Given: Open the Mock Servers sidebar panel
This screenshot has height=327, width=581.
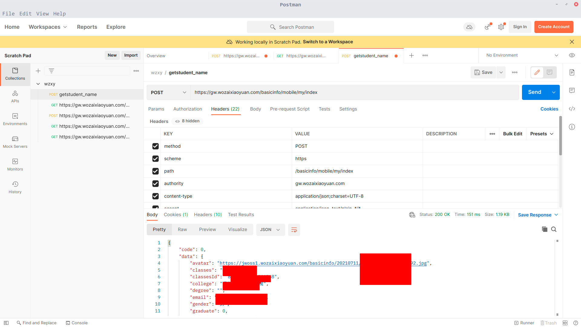Looking at the screenshot, I should (15, 142).
